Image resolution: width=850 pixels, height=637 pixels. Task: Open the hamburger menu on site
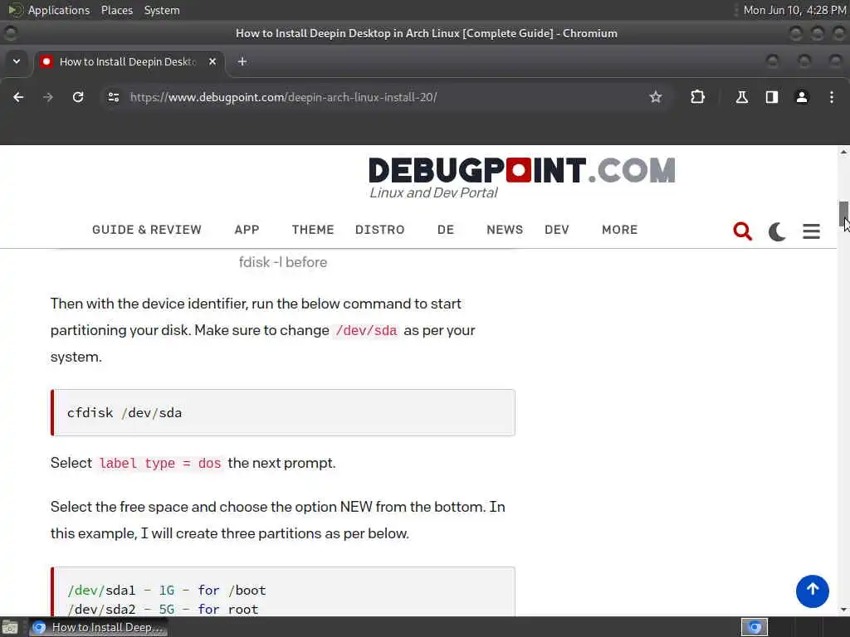(x=811, y=231)
